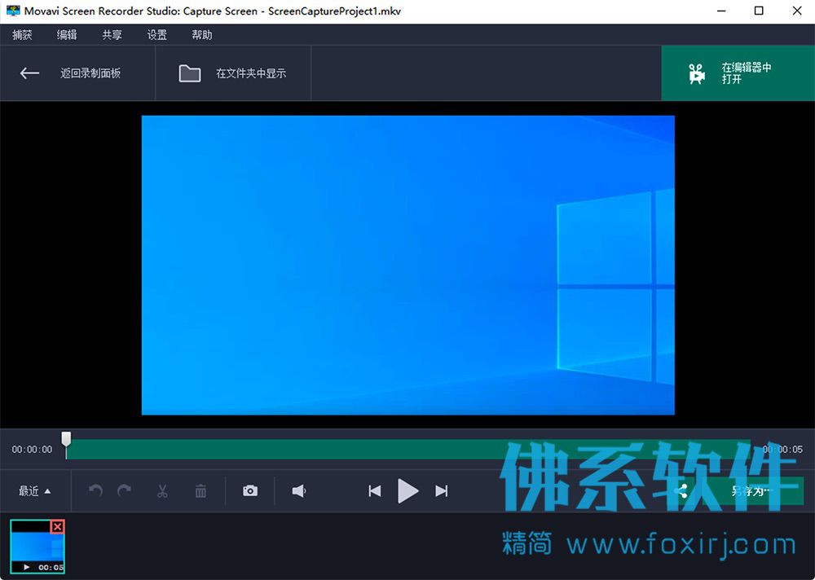Click the redo arrow icon
This screenshot has height=580, width=815.
(x=125, y=490)
